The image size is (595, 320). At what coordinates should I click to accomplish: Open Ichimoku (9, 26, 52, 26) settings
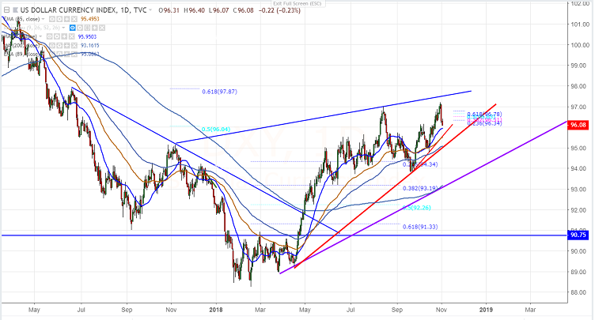coord(80,28)
